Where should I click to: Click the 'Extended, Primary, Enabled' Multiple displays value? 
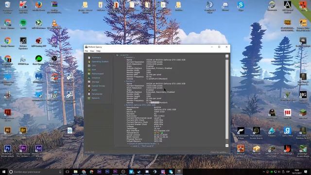tap(159, 68)
